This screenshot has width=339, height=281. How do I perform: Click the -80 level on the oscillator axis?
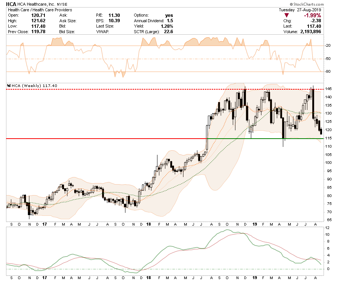coord(328,72)
